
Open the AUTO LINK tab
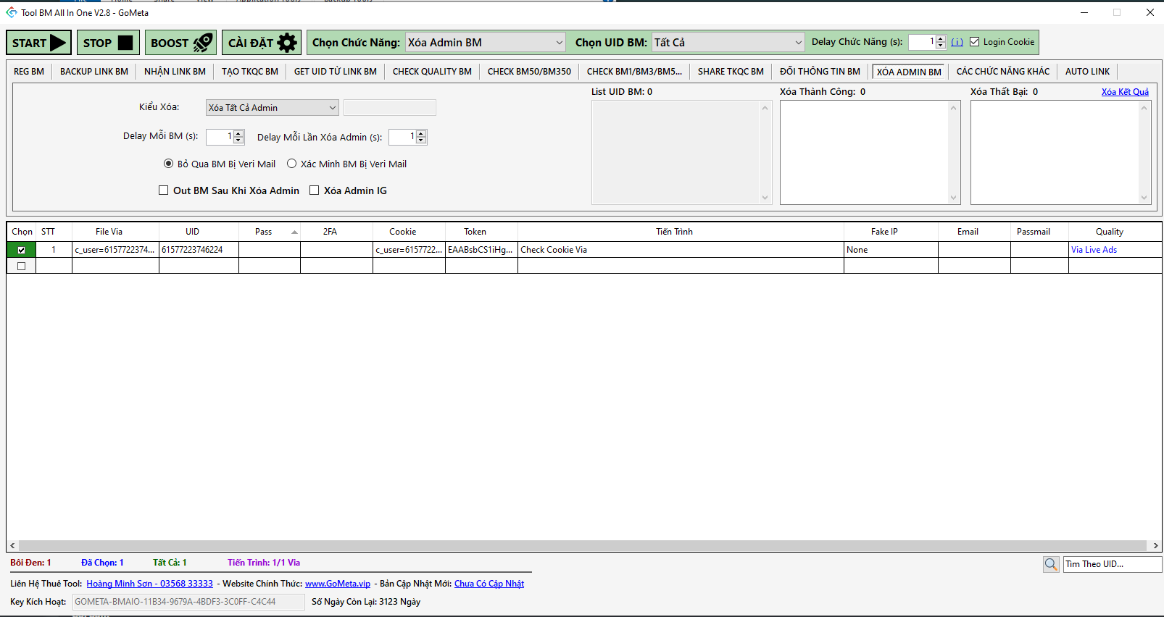click(x=1087, y=72)
